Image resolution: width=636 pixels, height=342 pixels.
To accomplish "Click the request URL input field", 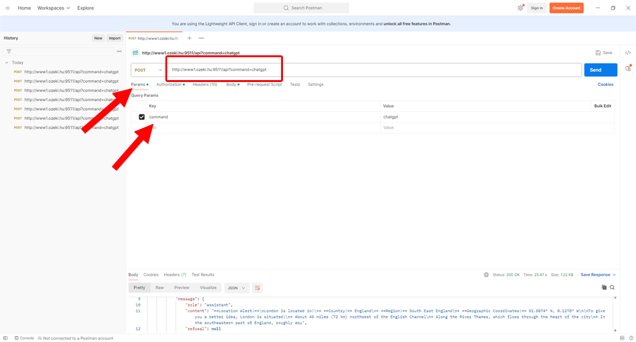I will tap(374, 70).
